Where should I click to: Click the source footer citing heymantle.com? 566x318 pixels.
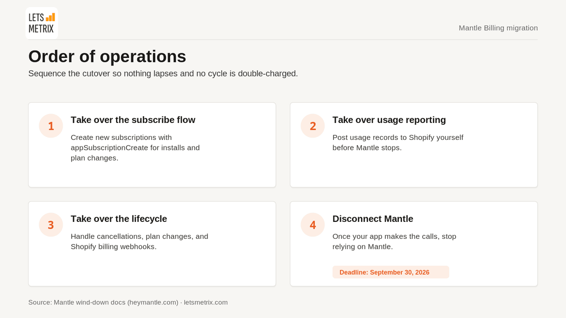tap(128, 302)
